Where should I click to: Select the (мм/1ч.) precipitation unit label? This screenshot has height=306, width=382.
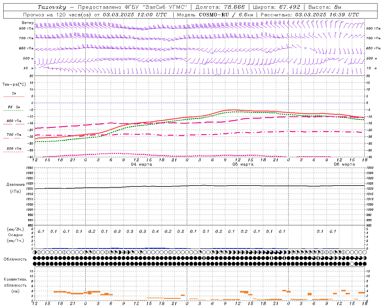(16, 240)
